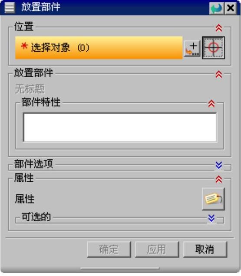Open the dialog options menu icon in title bar
The image size is (241, 276).
(10, 7)
